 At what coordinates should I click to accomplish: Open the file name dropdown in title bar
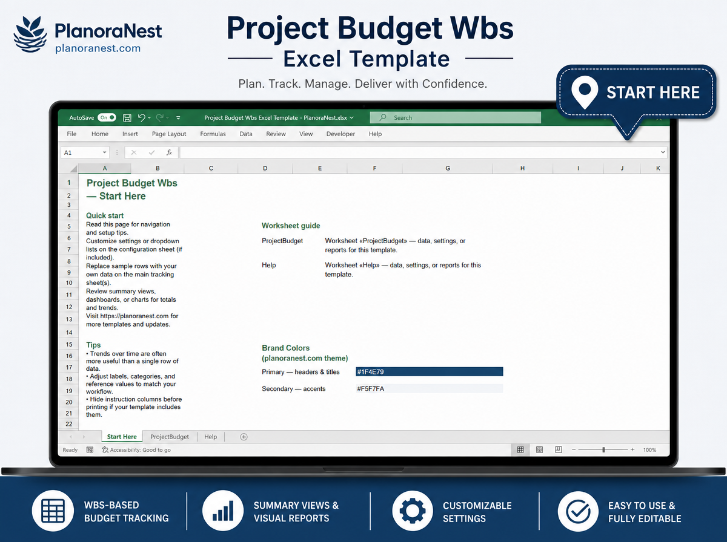click(x=352, y=118)
